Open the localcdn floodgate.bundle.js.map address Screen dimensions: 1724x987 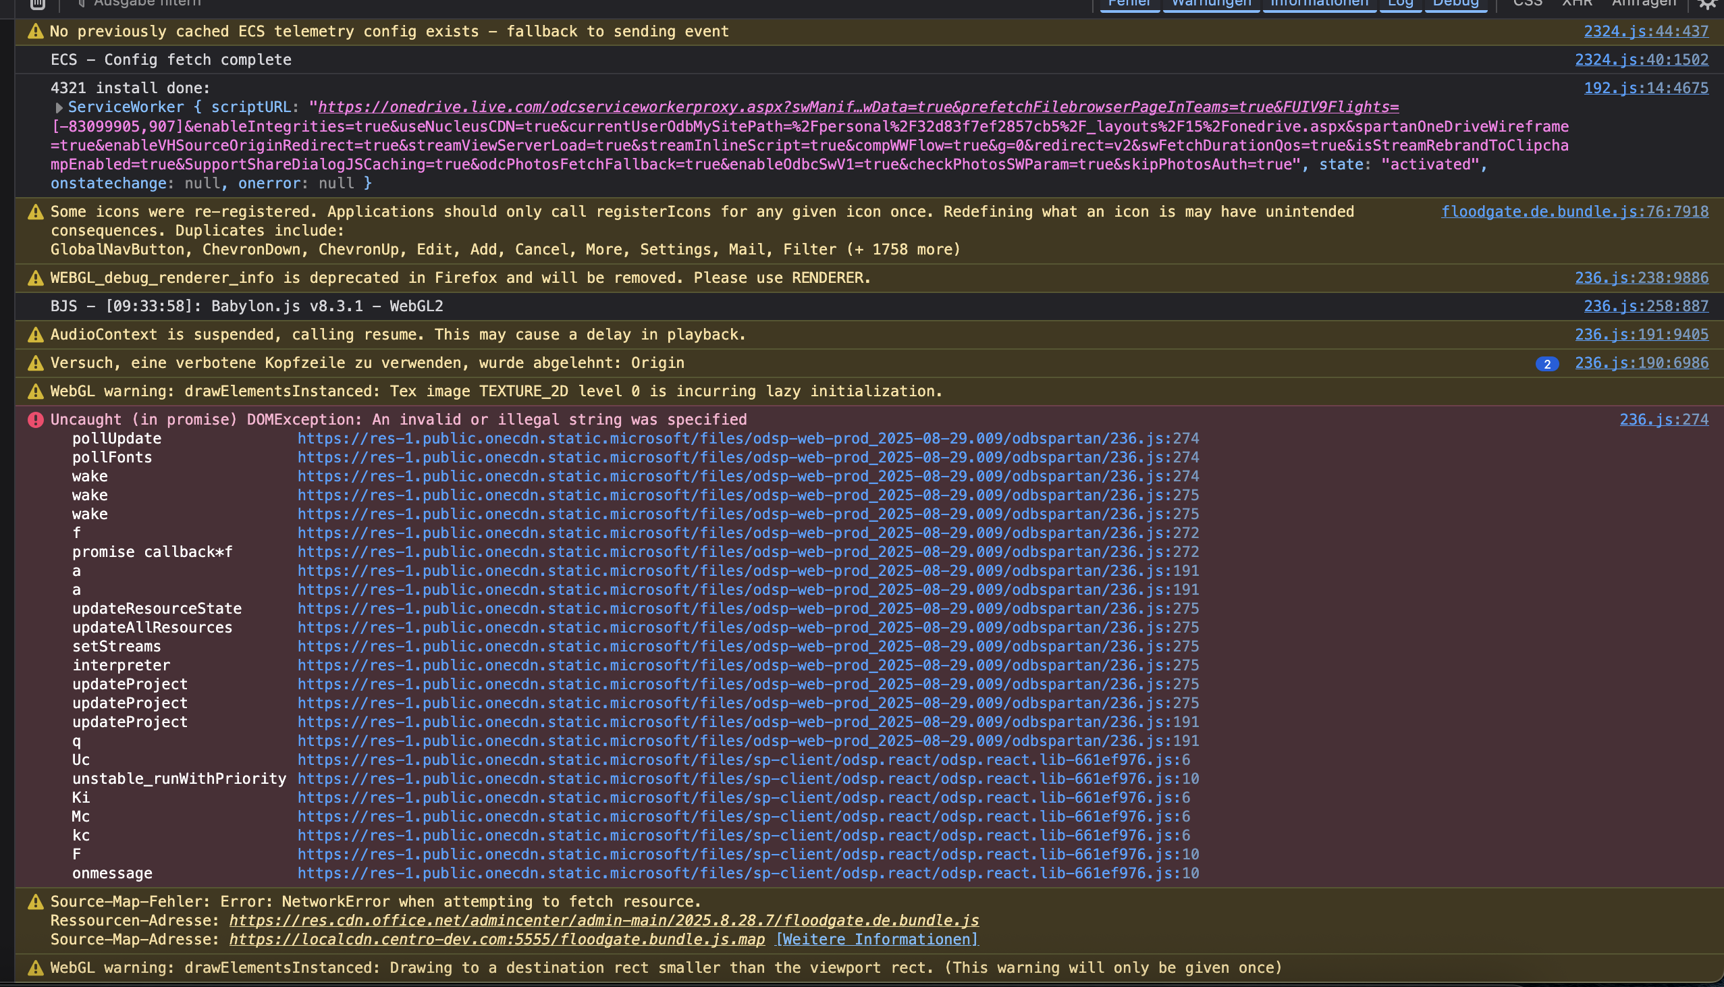(497, 940)
